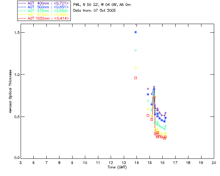Click the x-axis tick label 8
This screenshot has width=220, height=176.
(59, 163)
